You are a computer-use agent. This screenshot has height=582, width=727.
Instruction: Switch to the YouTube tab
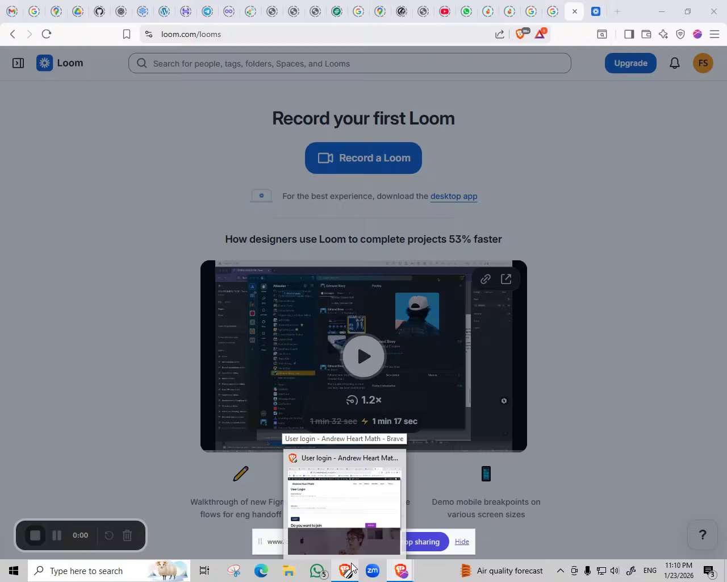point(445,11)
